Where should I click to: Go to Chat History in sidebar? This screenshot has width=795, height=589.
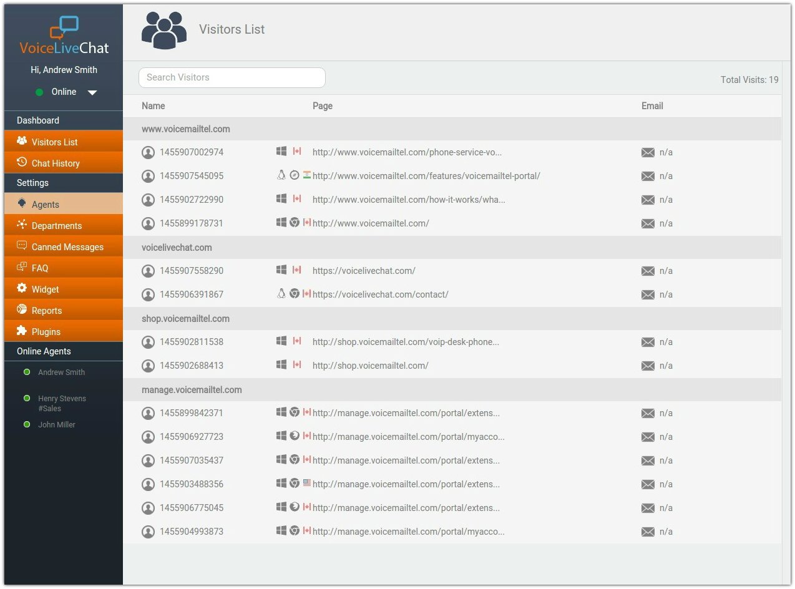64,163
